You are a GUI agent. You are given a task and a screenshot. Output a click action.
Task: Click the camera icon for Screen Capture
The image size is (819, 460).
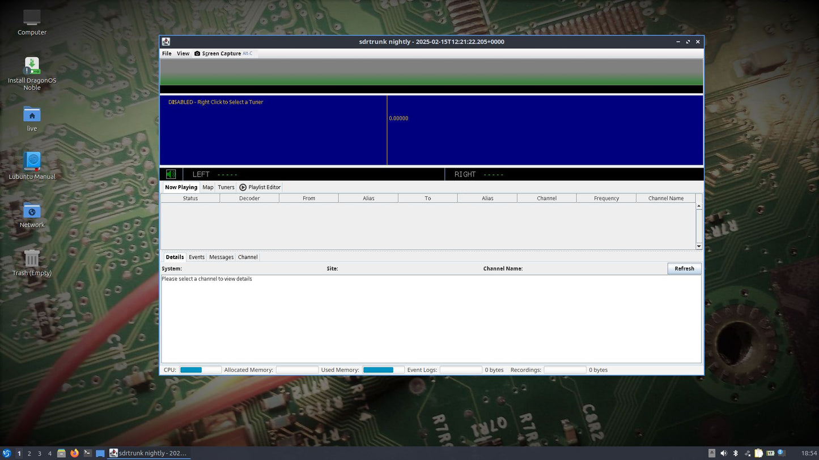coord(197,53)
